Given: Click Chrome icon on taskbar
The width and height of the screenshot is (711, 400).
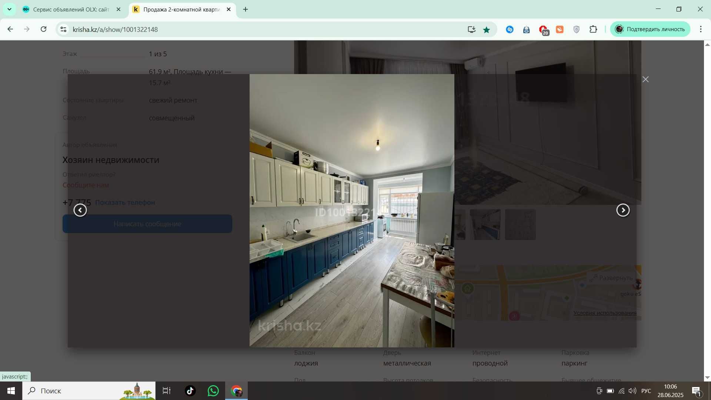Looking at the screenshot, I should coord(237,391).
